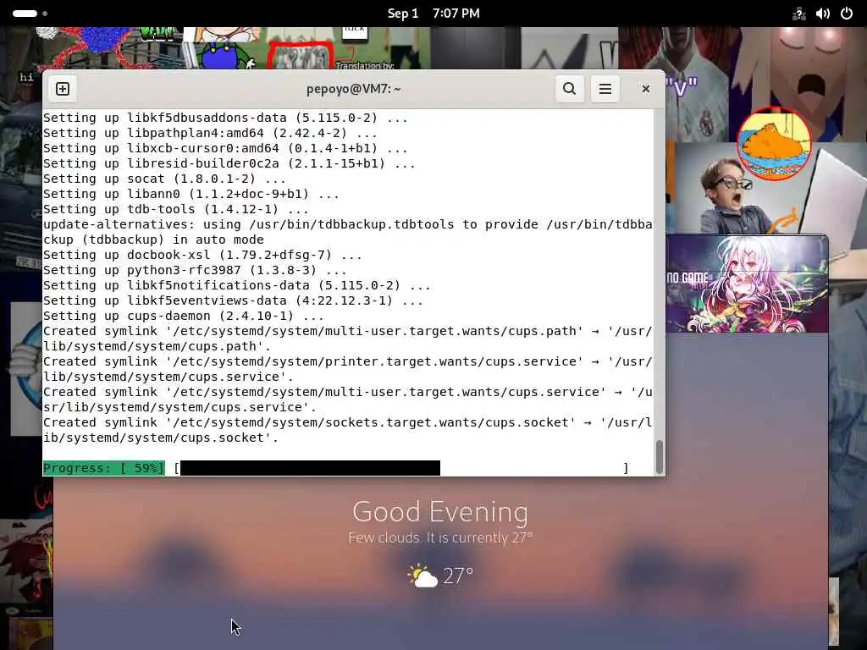This screenshot has height=650, width=867.
Task: Click the terminal vertical scrollbar thumb
Action: click(x=659, y=456)
